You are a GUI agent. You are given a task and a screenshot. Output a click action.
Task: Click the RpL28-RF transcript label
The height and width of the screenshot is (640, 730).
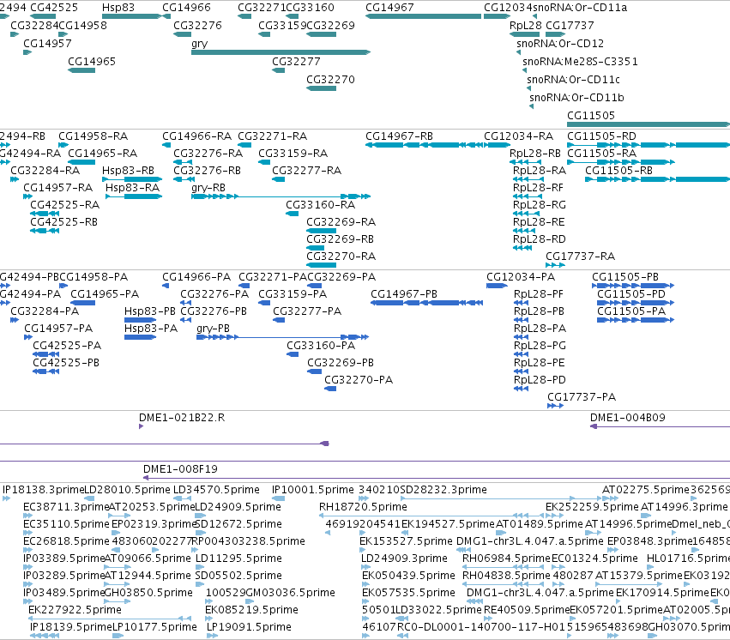point(538,188)
